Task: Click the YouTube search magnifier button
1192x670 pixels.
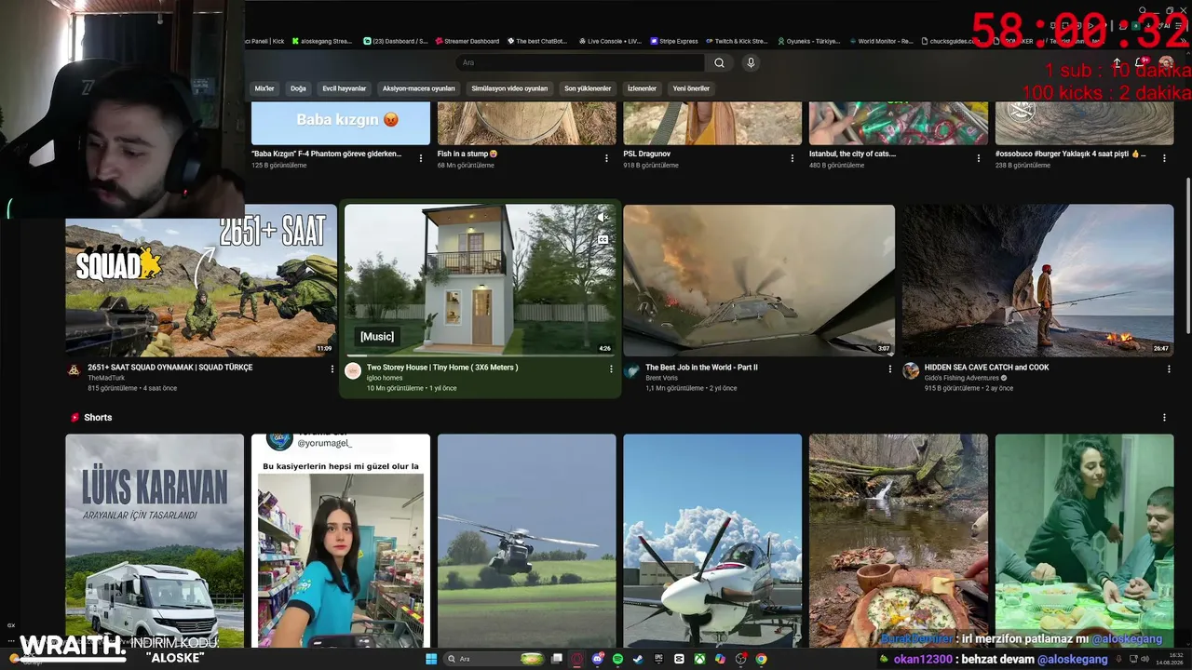Action: [x=719, y=62]
